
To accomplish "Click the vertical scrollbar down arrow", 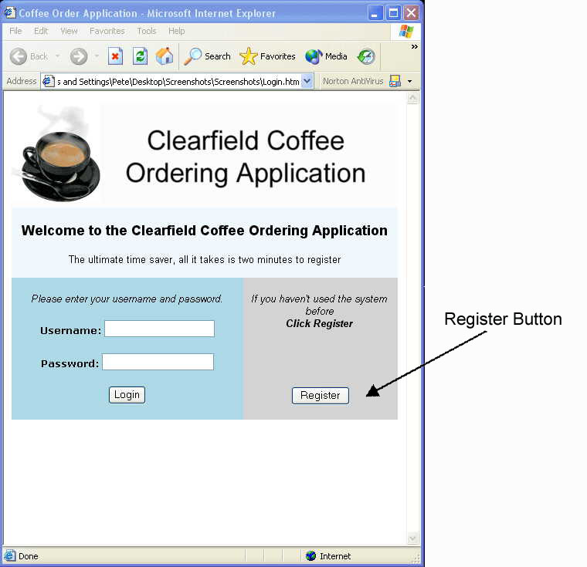I will click(412, 538).
